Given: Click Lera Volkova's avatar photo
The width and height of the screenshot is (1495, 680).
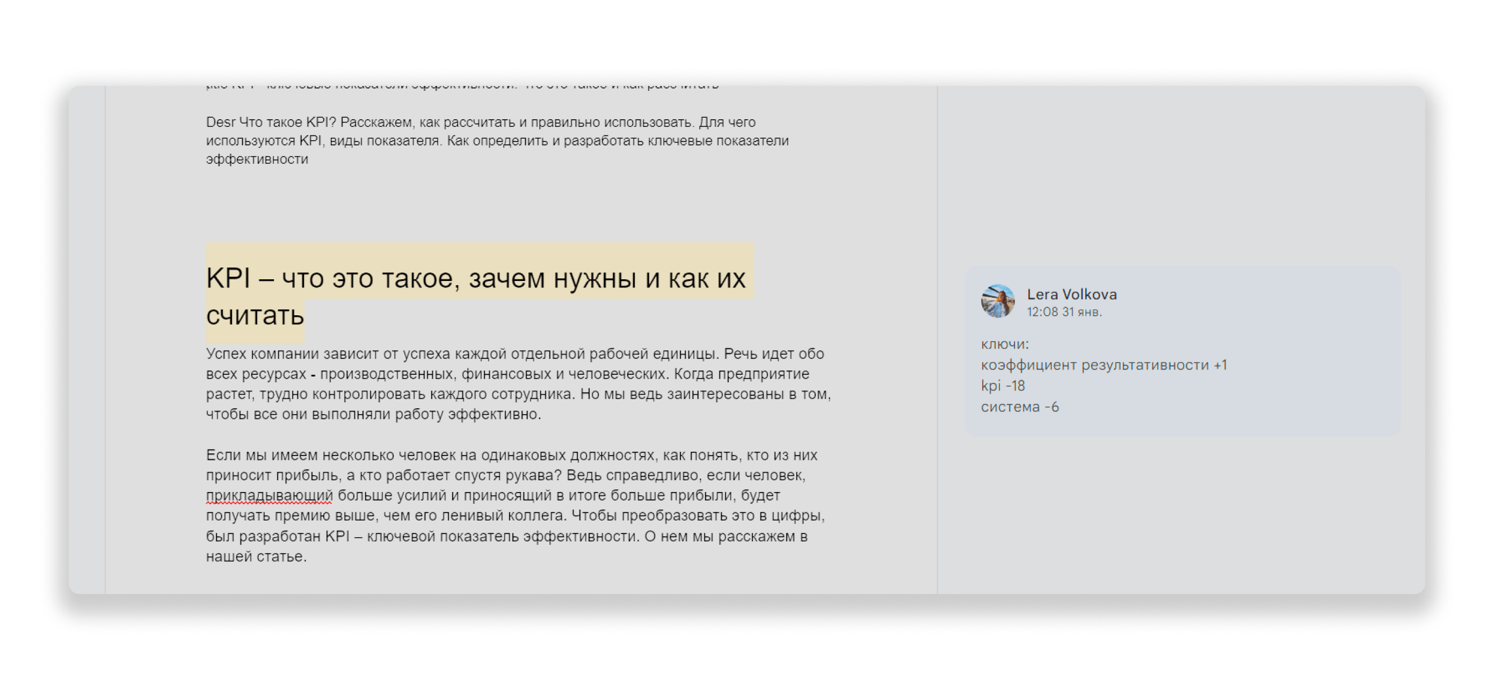Looking at the screenshot, I should coord(997,301).
